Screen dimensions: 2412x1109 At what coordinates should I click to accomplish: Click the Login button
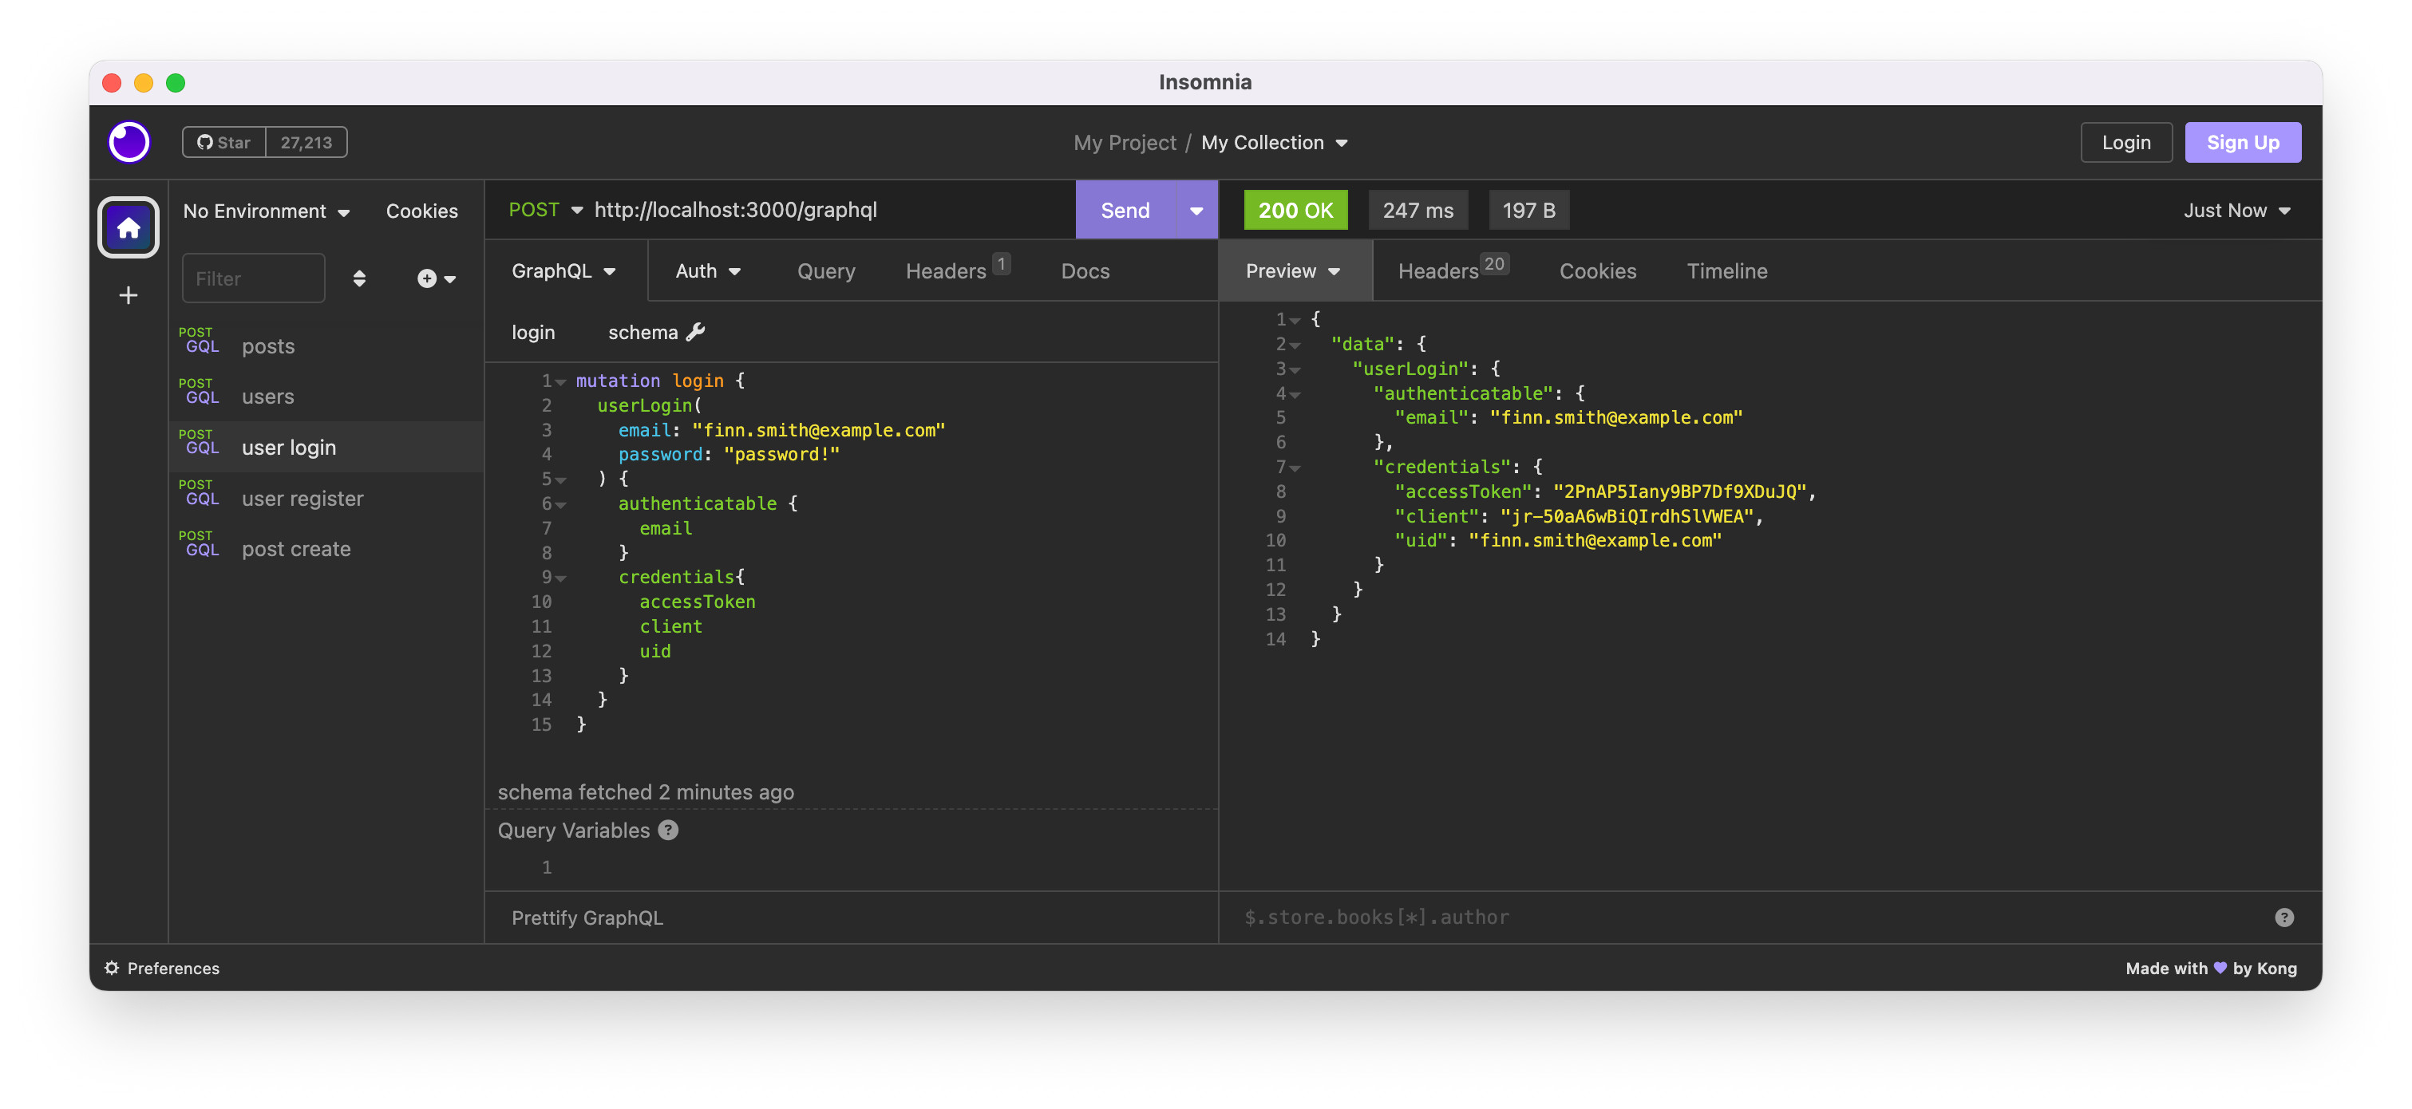(x=2125, y=142)
